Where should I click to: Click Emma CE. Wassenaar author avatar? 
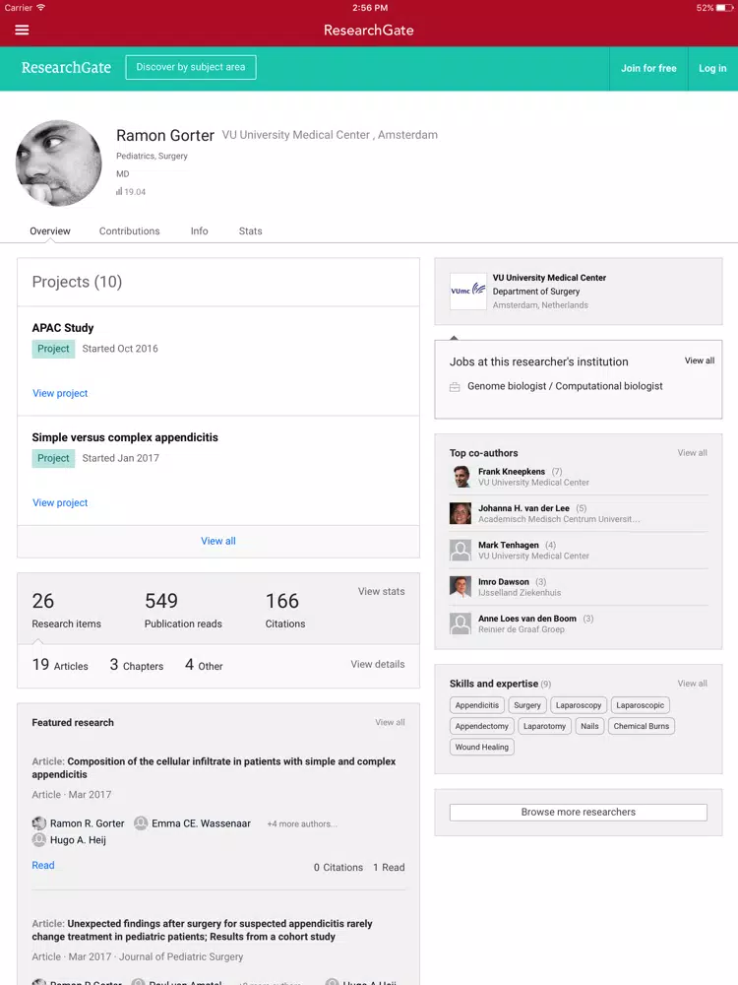pos(141,822)
